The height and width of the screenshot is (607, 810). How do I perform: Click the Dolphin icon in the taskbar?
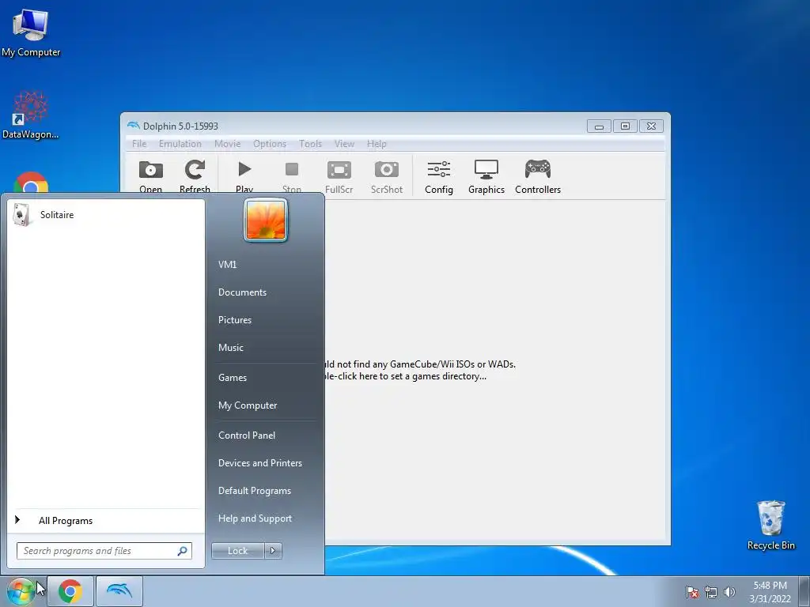[x=119, y=591]
